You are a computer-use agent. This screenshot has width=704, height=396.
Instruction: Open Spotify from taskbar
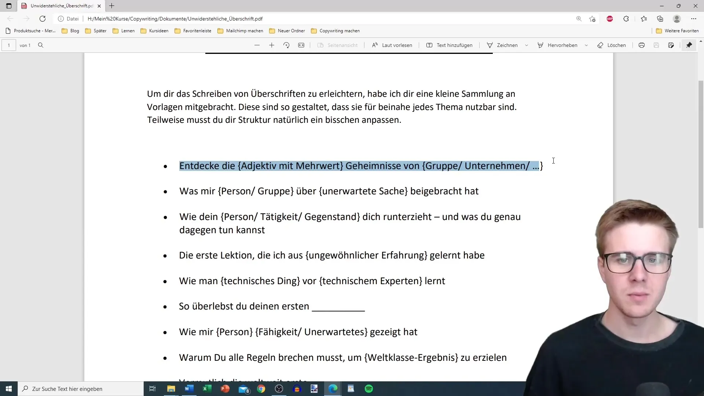[369, 389]
